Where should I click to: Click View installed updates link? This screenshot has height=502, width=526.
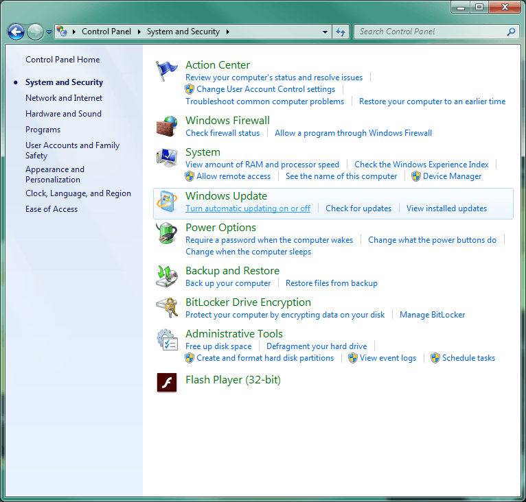coord(446,208)
